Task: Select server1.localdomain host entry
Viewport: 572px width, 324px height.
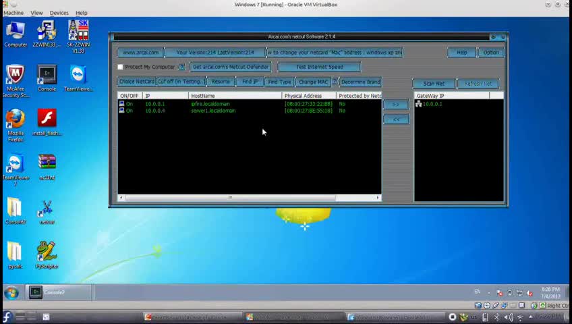Action: 213,111
